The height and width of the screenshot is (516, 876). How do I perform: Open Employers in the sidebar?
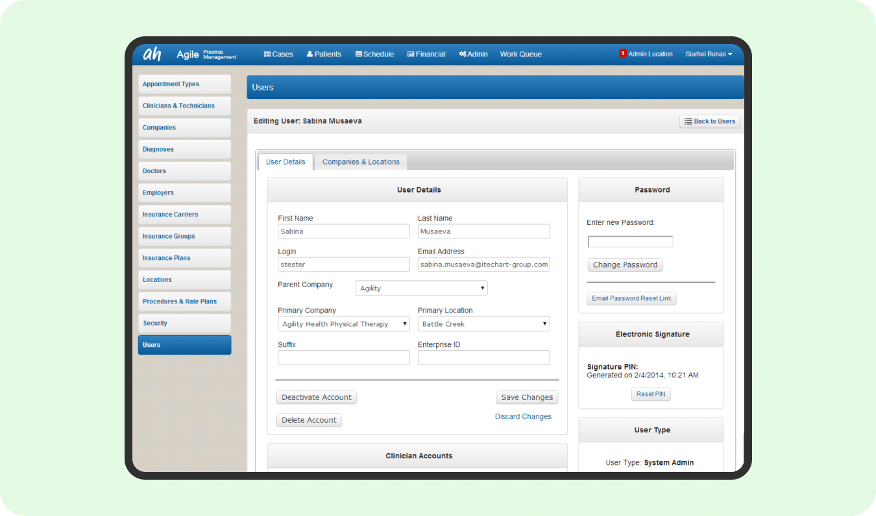click(x=184, y=193)
